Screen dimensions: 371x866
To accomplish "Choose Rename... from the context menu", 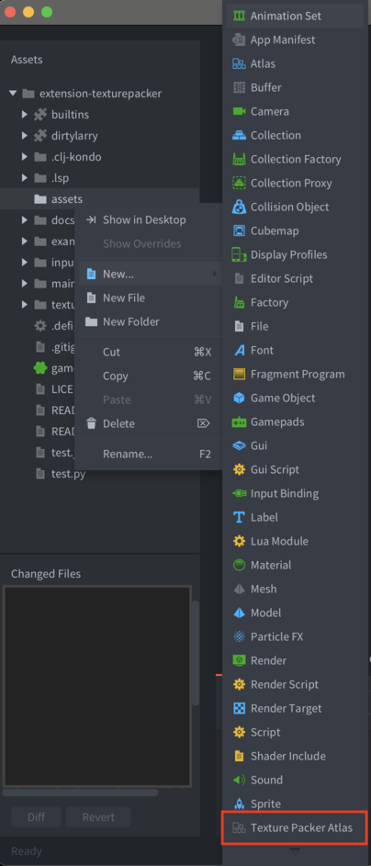I will pyautogui.click(x=148, y=454).
